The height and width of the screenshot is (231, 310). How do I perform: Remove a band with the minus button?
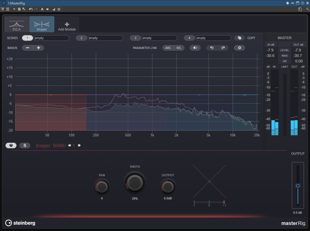(28, 48)
